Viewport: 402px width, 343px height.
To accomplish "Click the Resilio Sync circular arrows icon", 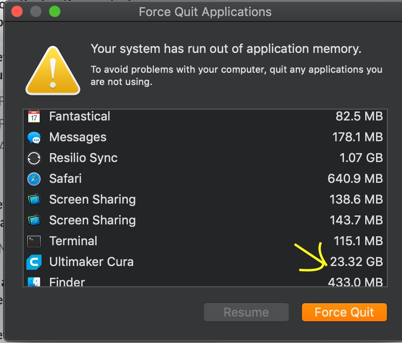I will (34, 158).
